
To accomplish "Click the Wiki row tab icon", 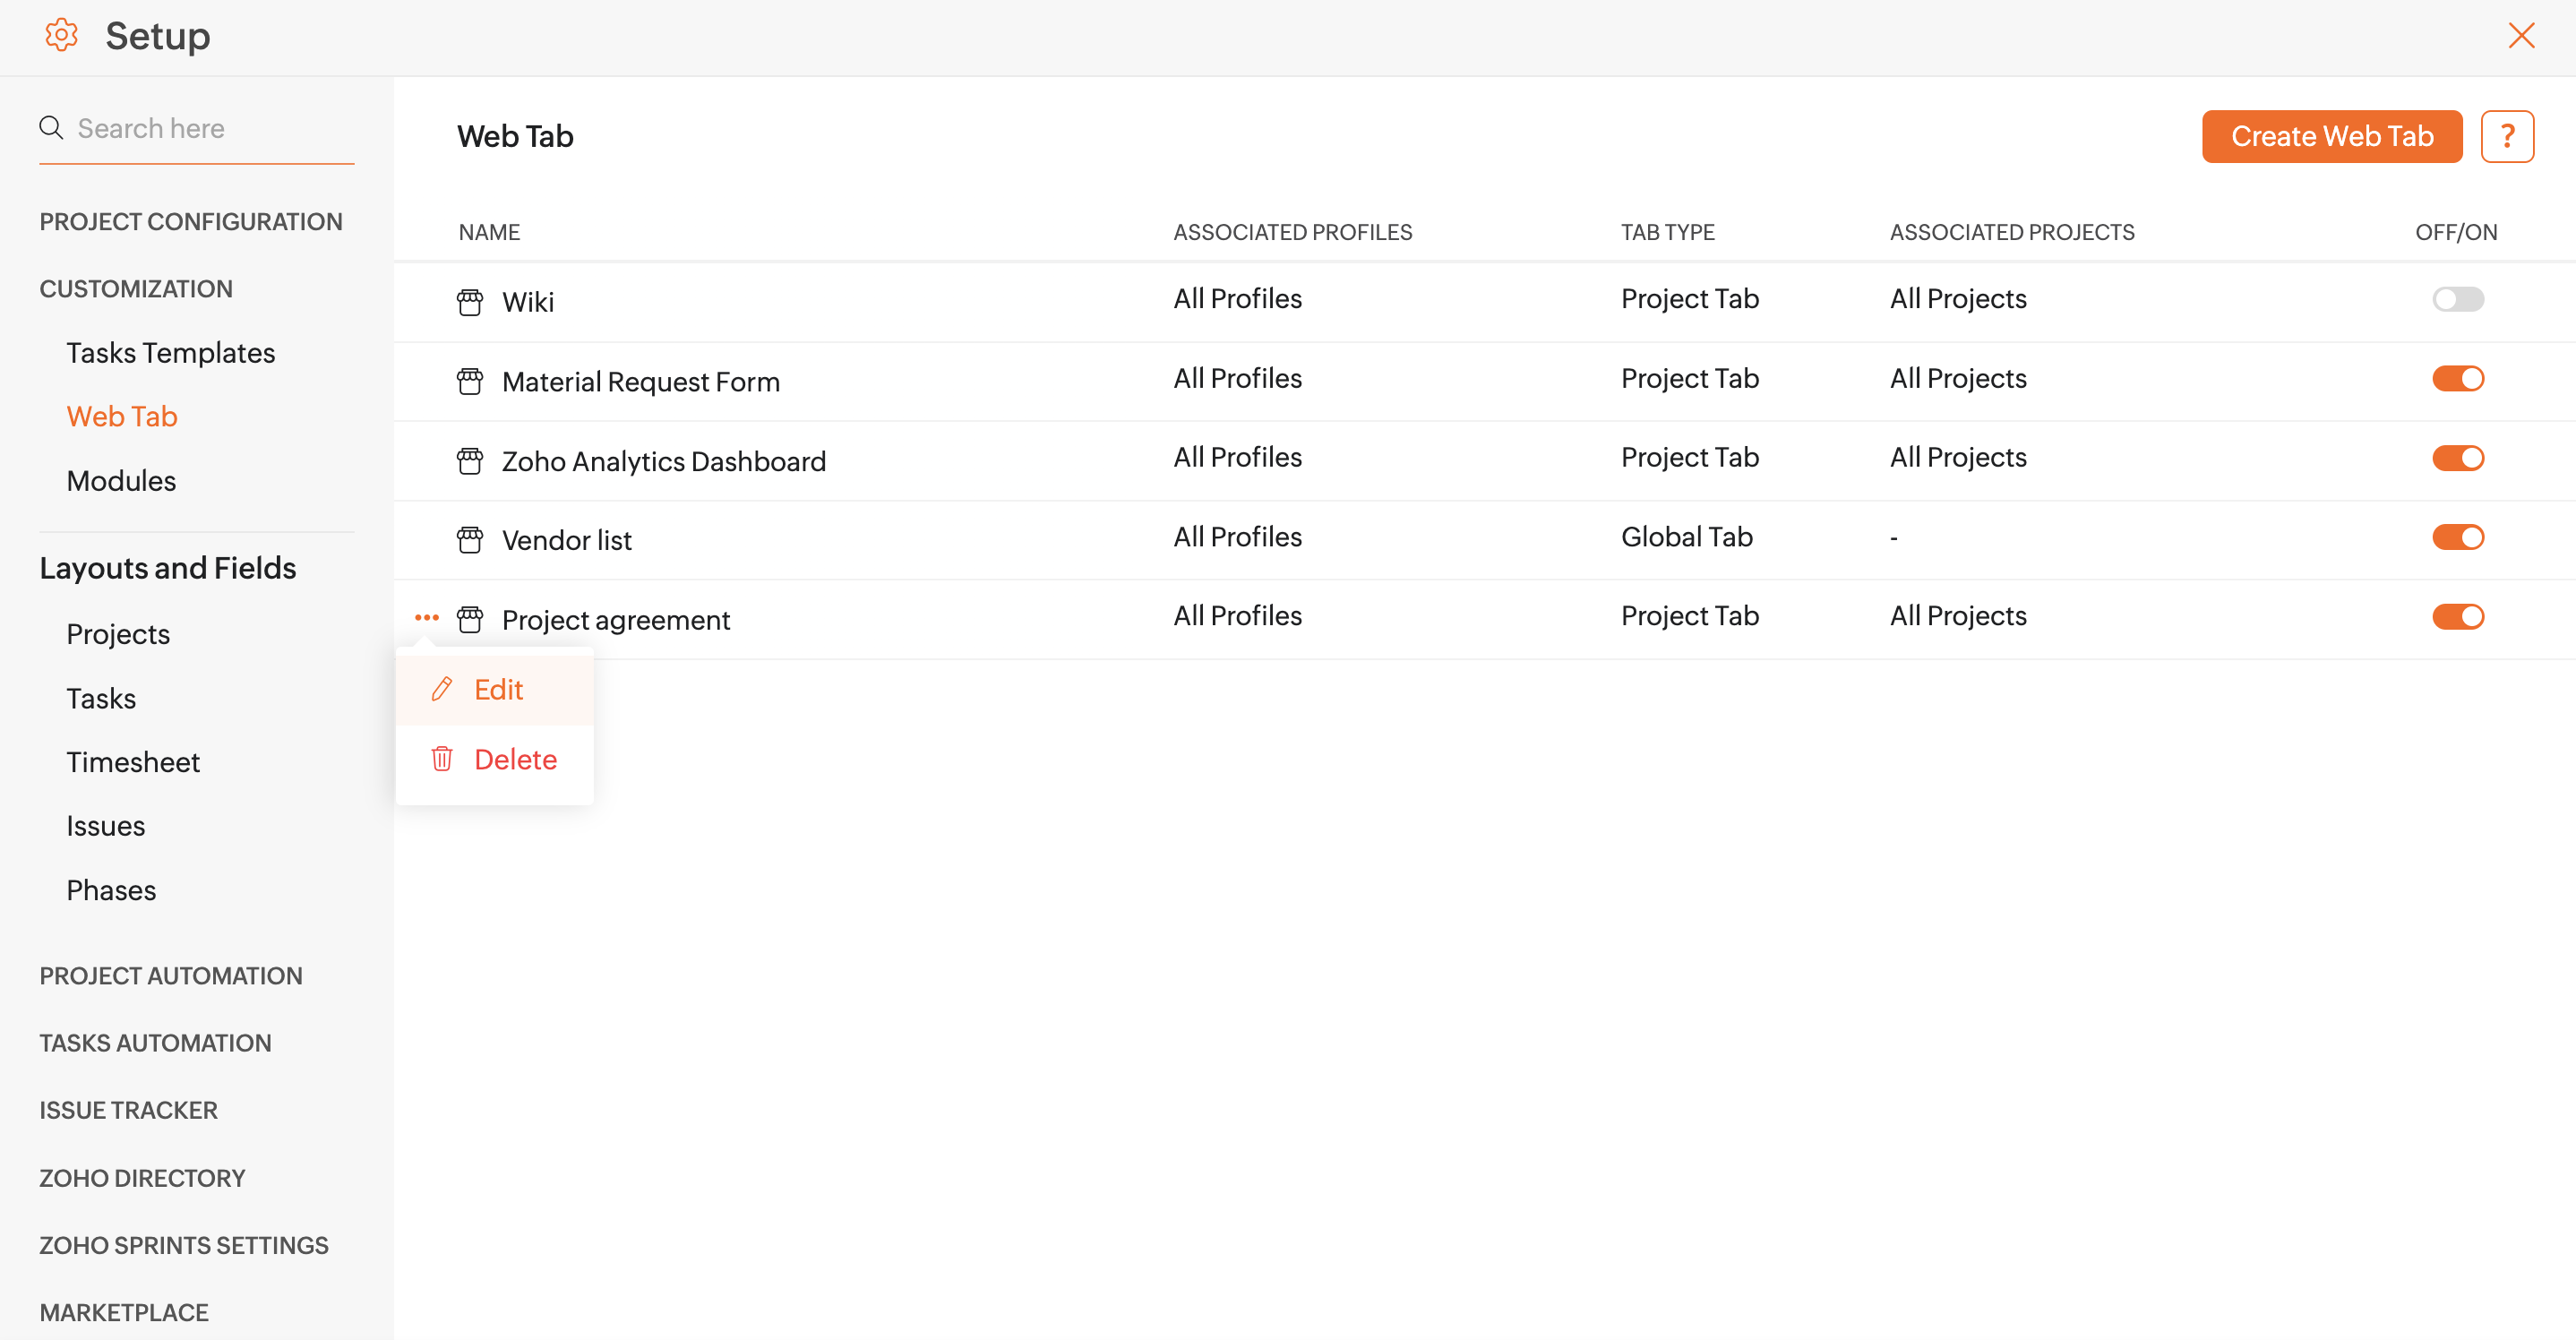I will coord(470,302).
